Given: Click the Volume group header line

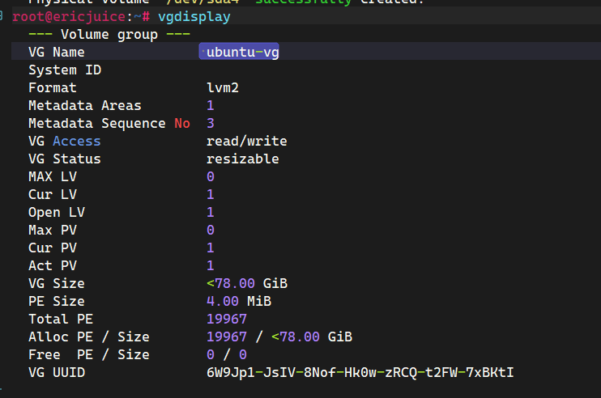Looking at the screenshot, I should point(109,34).
